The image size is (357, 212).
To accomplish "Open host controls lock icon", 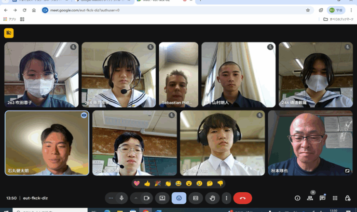I will (x=348, y=198).
